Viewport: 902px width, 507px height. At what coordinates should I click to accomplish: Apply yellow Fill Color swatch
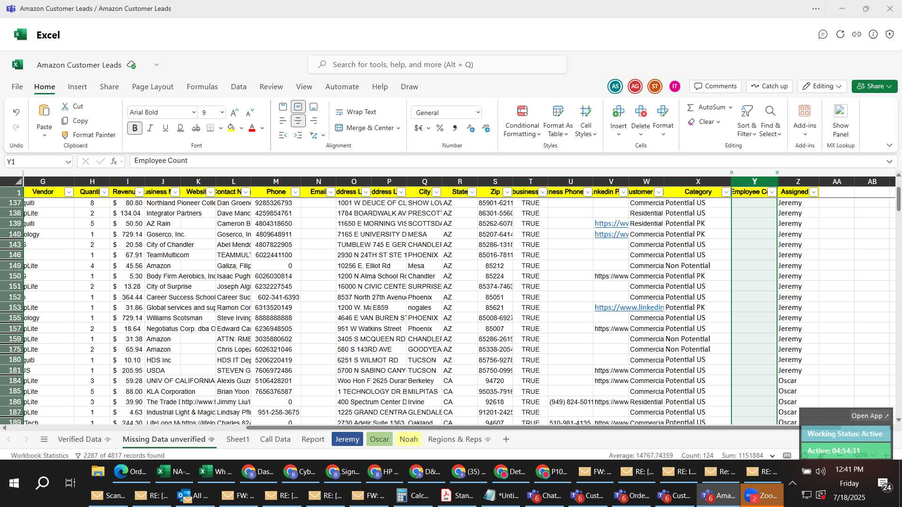point(231,128)
